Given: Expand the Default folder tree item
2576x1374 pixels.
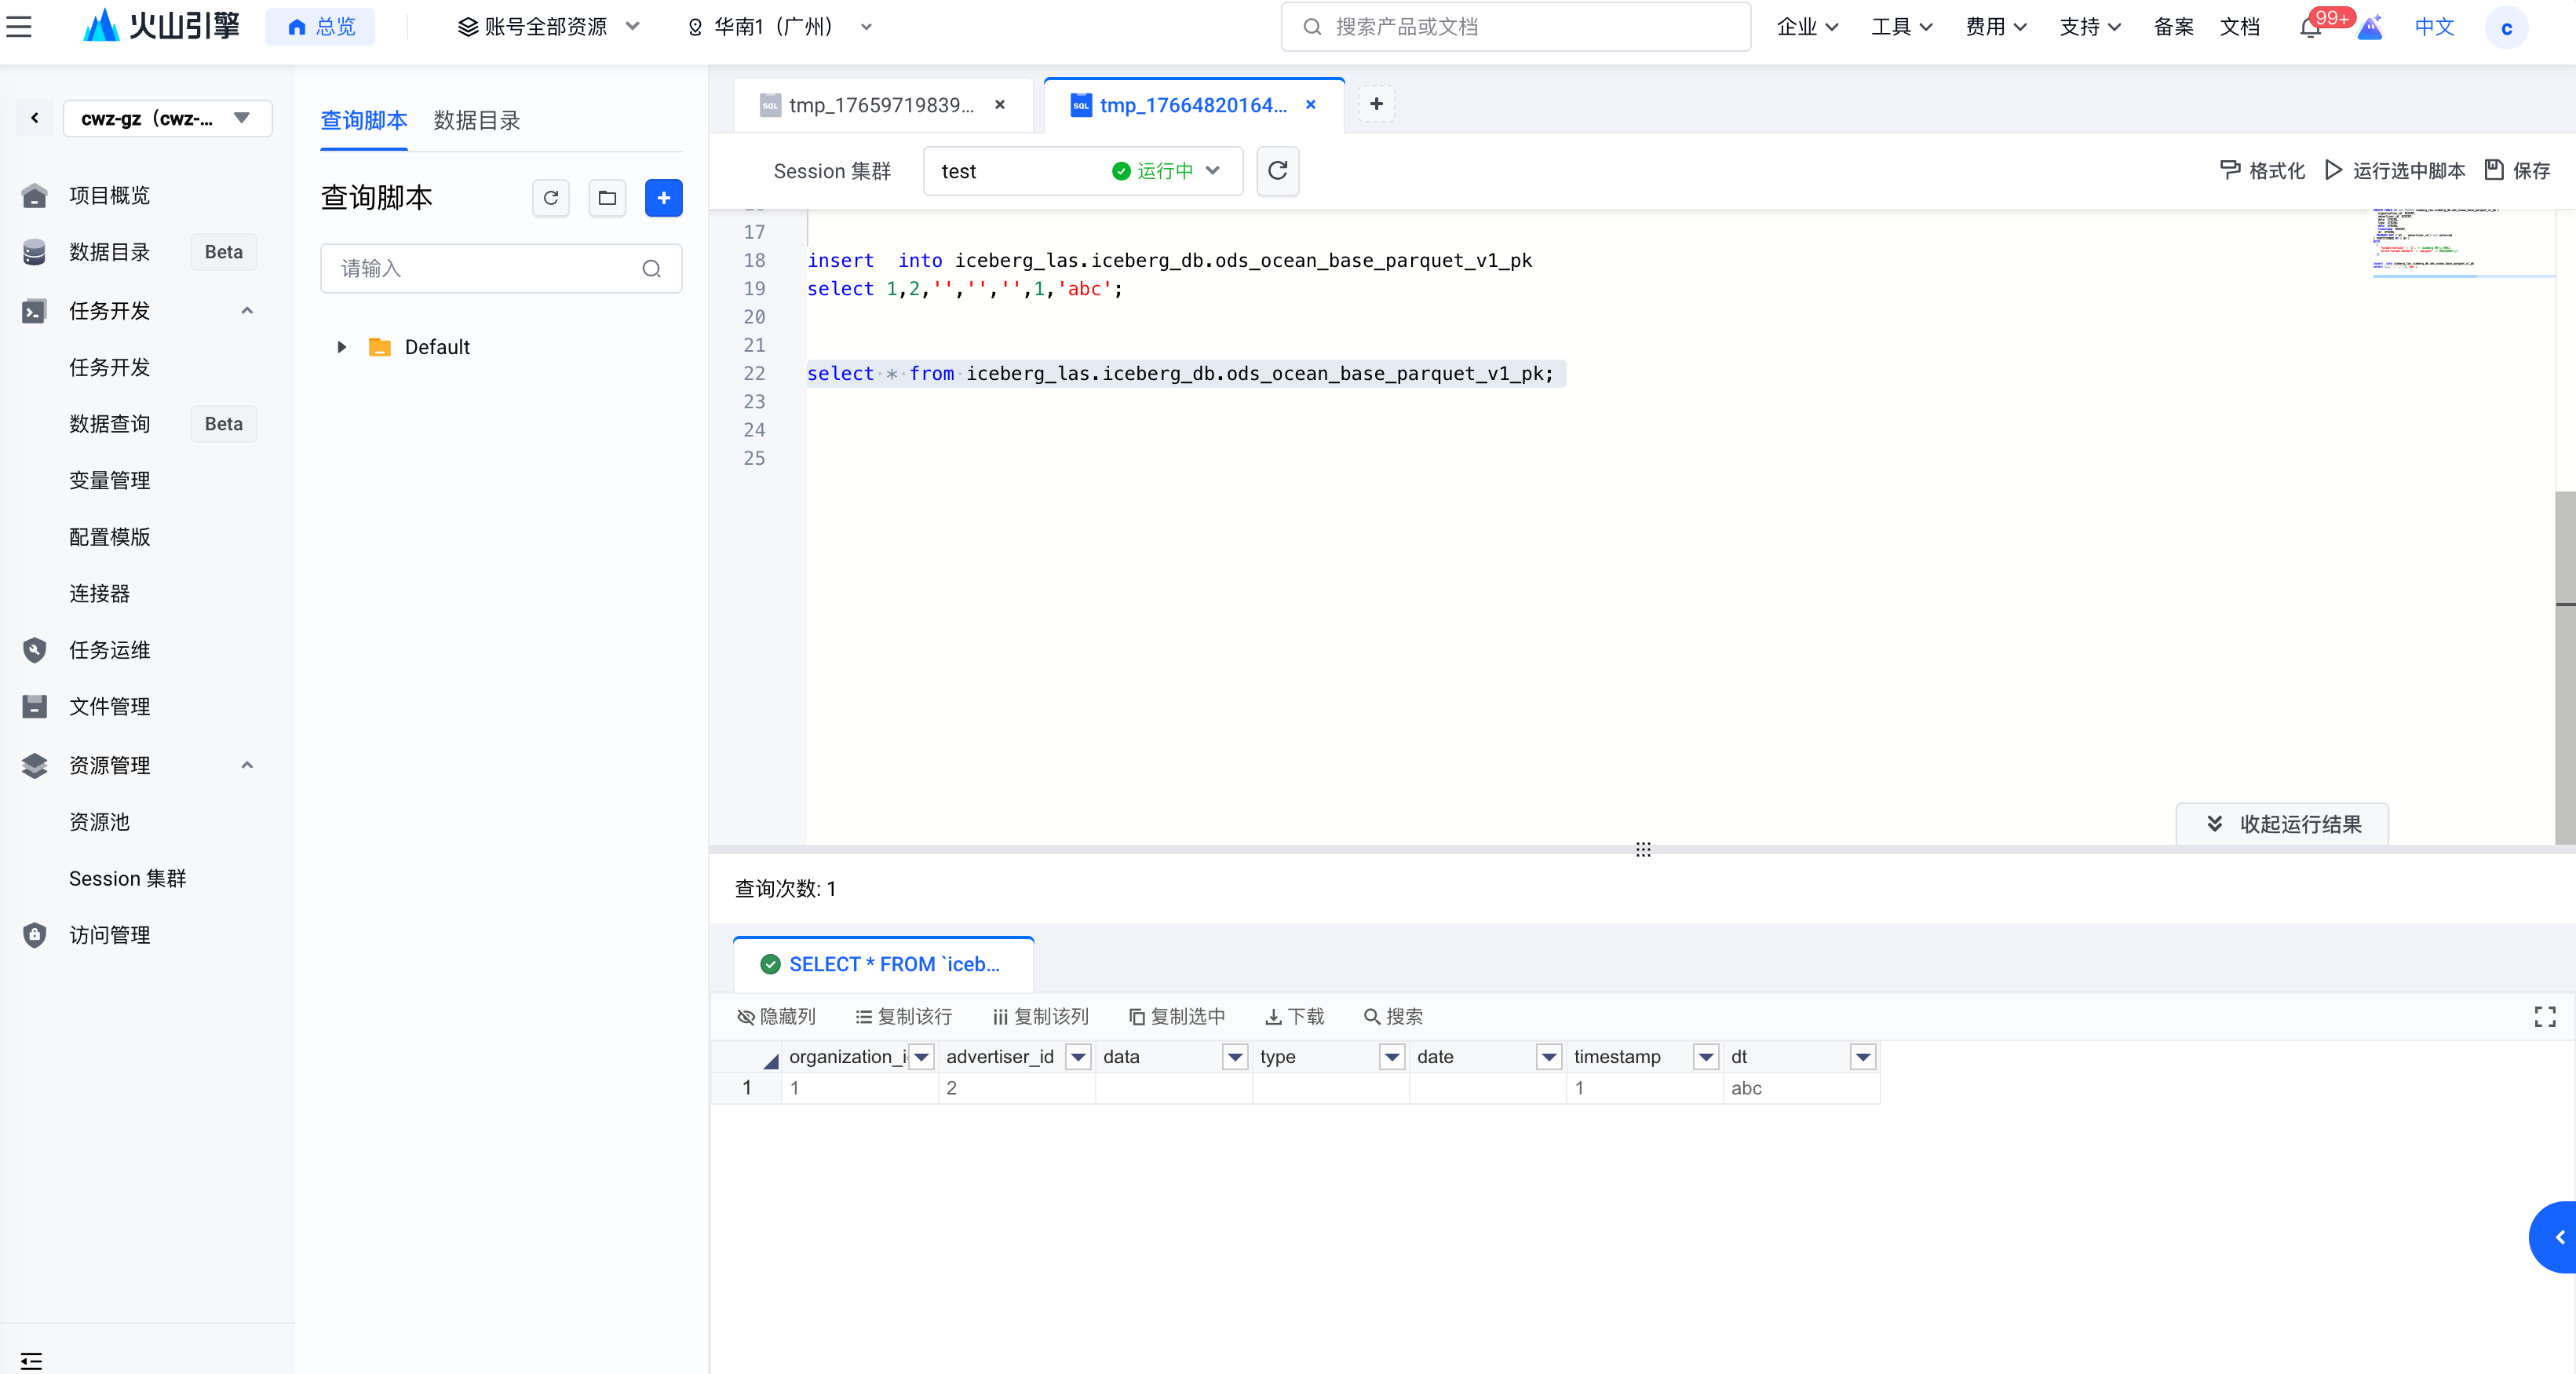Looking at the screenshot, I should [342, 347].
